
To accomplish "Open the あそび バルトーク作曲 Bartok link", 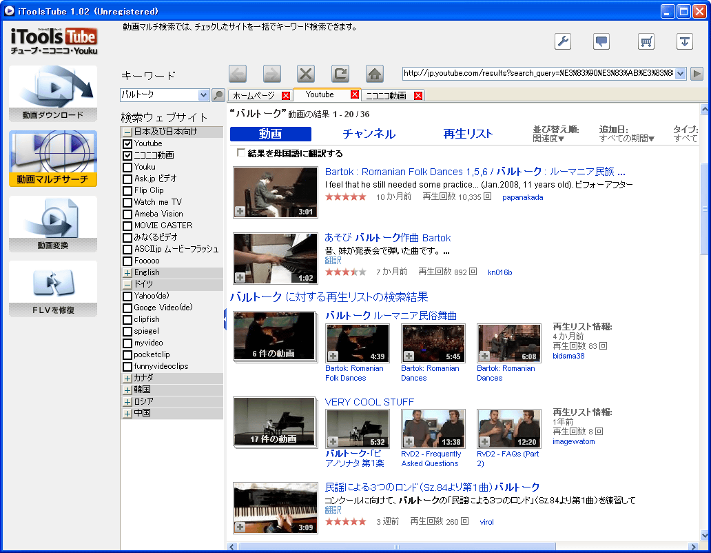I will [x=388, y=238].
